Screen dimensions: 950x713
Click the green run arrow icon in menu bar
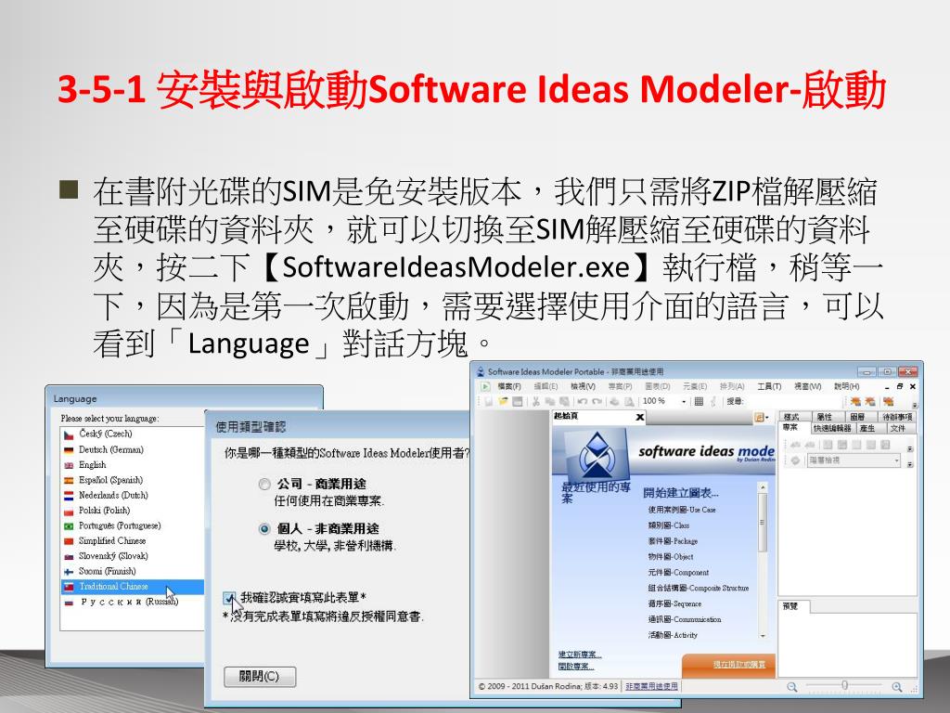click(x=484, y=386)
